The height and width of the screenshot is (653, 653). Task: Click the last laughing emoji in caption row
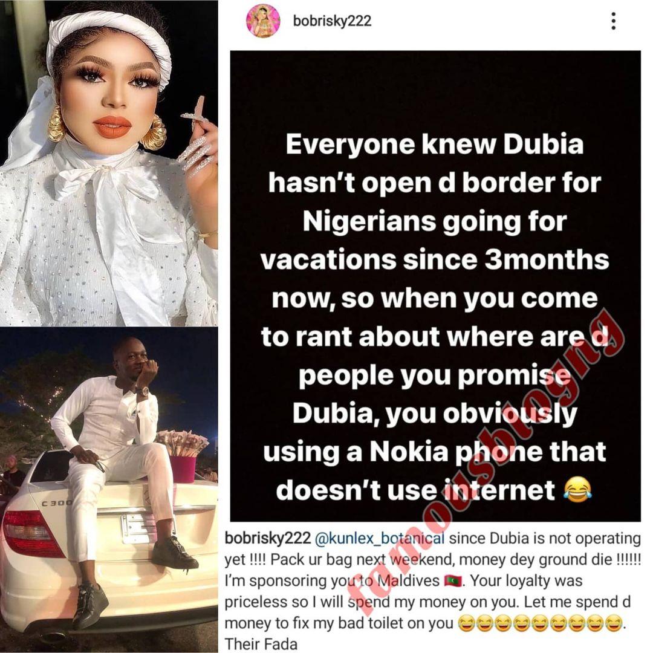coord(613,623)
